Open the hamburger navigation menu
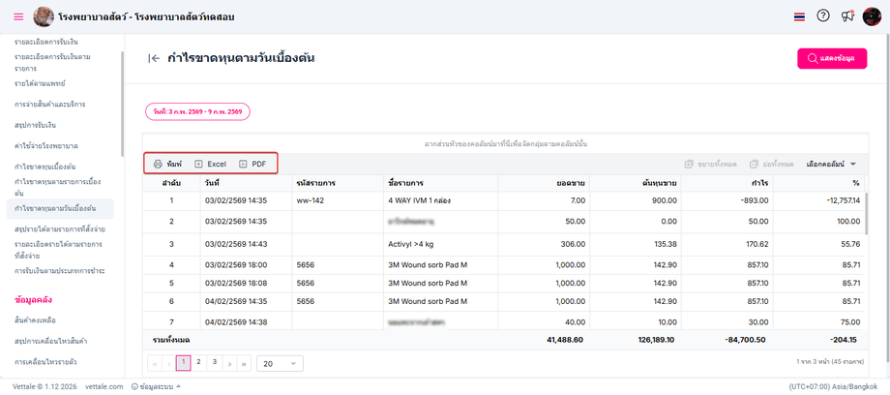The height and width of the screenshot is (395, 890). click(18, 16)
